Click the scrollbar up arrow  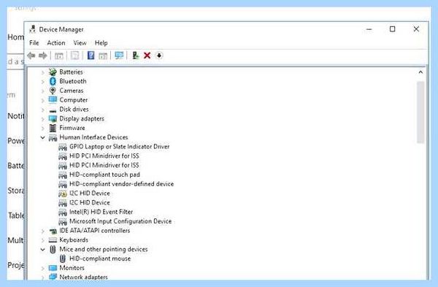pos(420,72)
